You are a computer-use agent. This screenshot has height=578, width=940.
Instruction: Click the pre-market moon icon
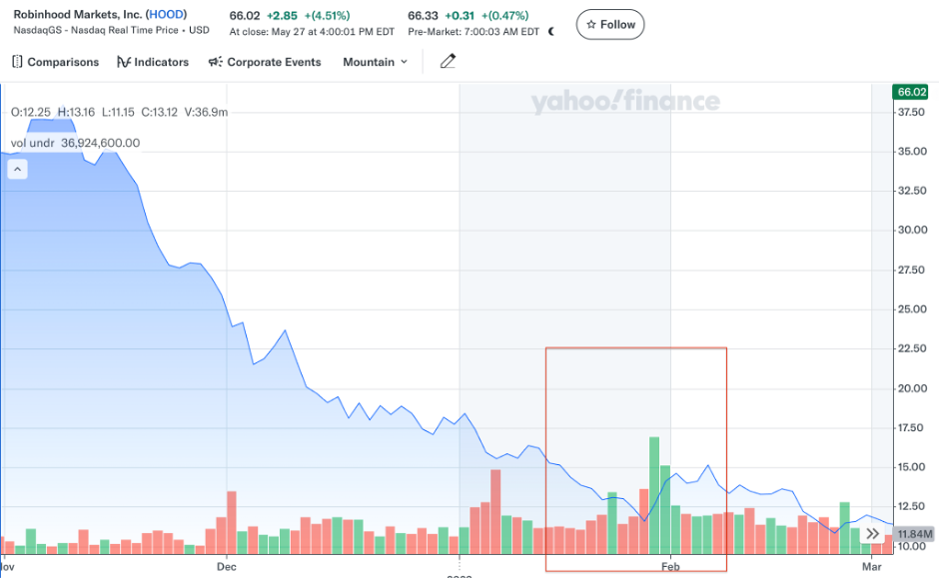click(x=550, y=31)
